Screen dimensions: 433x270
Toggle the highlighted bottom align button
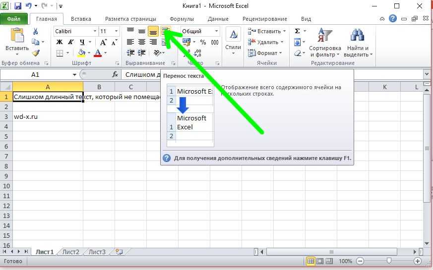click(x=153, y=31)
